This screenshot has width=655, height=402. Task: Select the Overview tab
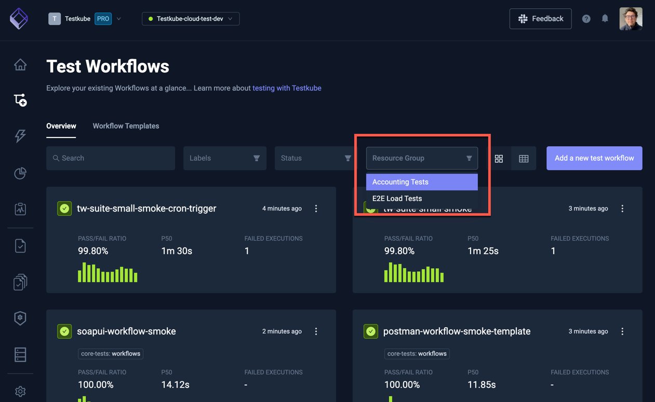pyautogui.click(x=61, y=126)
